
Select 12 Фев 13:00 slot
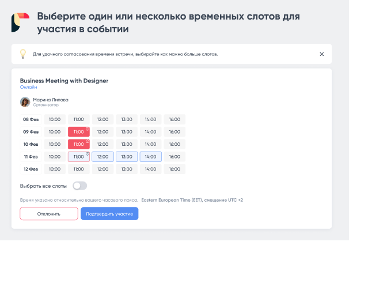[x=127, y=169]
